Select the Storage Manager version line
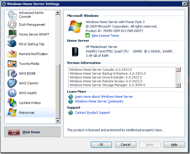The width and height of the screenshot is (190, 154). [107, 85]
